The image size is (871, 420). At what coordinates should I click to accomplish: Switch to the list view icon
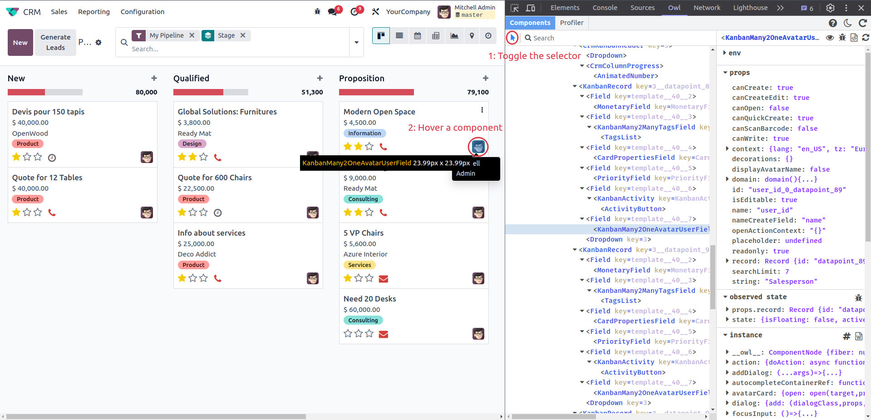399,36
